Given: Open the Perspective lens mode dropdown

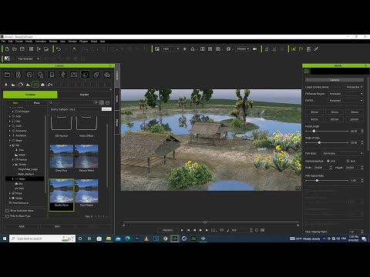Looking at the screenshot, I should 354,87.
